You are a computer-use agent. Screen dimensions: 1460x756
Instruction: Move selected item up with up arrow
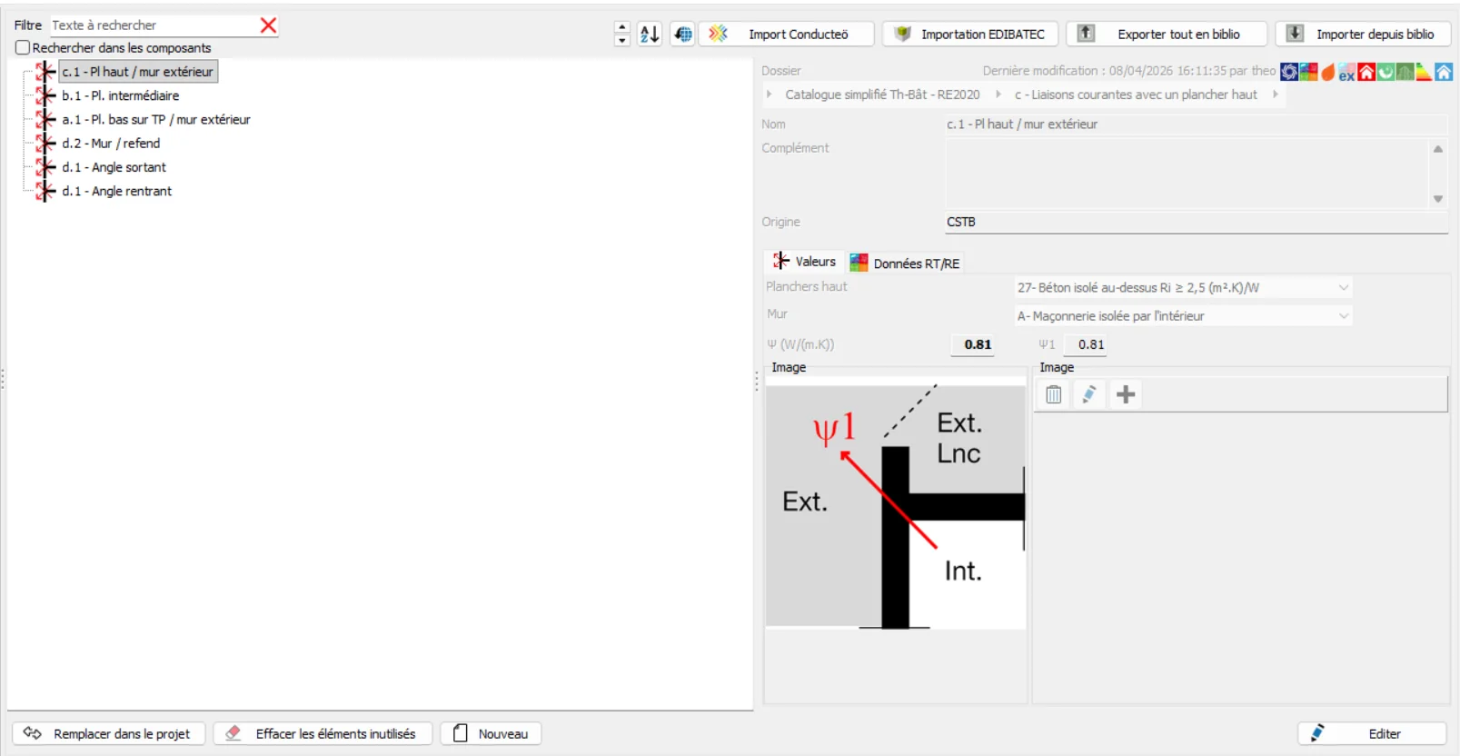click(x=622, y=27)
